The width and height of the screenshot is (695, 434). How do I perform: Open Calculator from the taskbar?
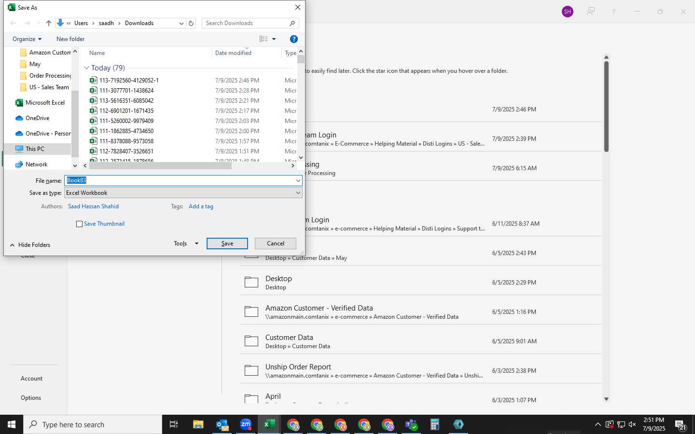pyautogui.click(x=435, y=424)
